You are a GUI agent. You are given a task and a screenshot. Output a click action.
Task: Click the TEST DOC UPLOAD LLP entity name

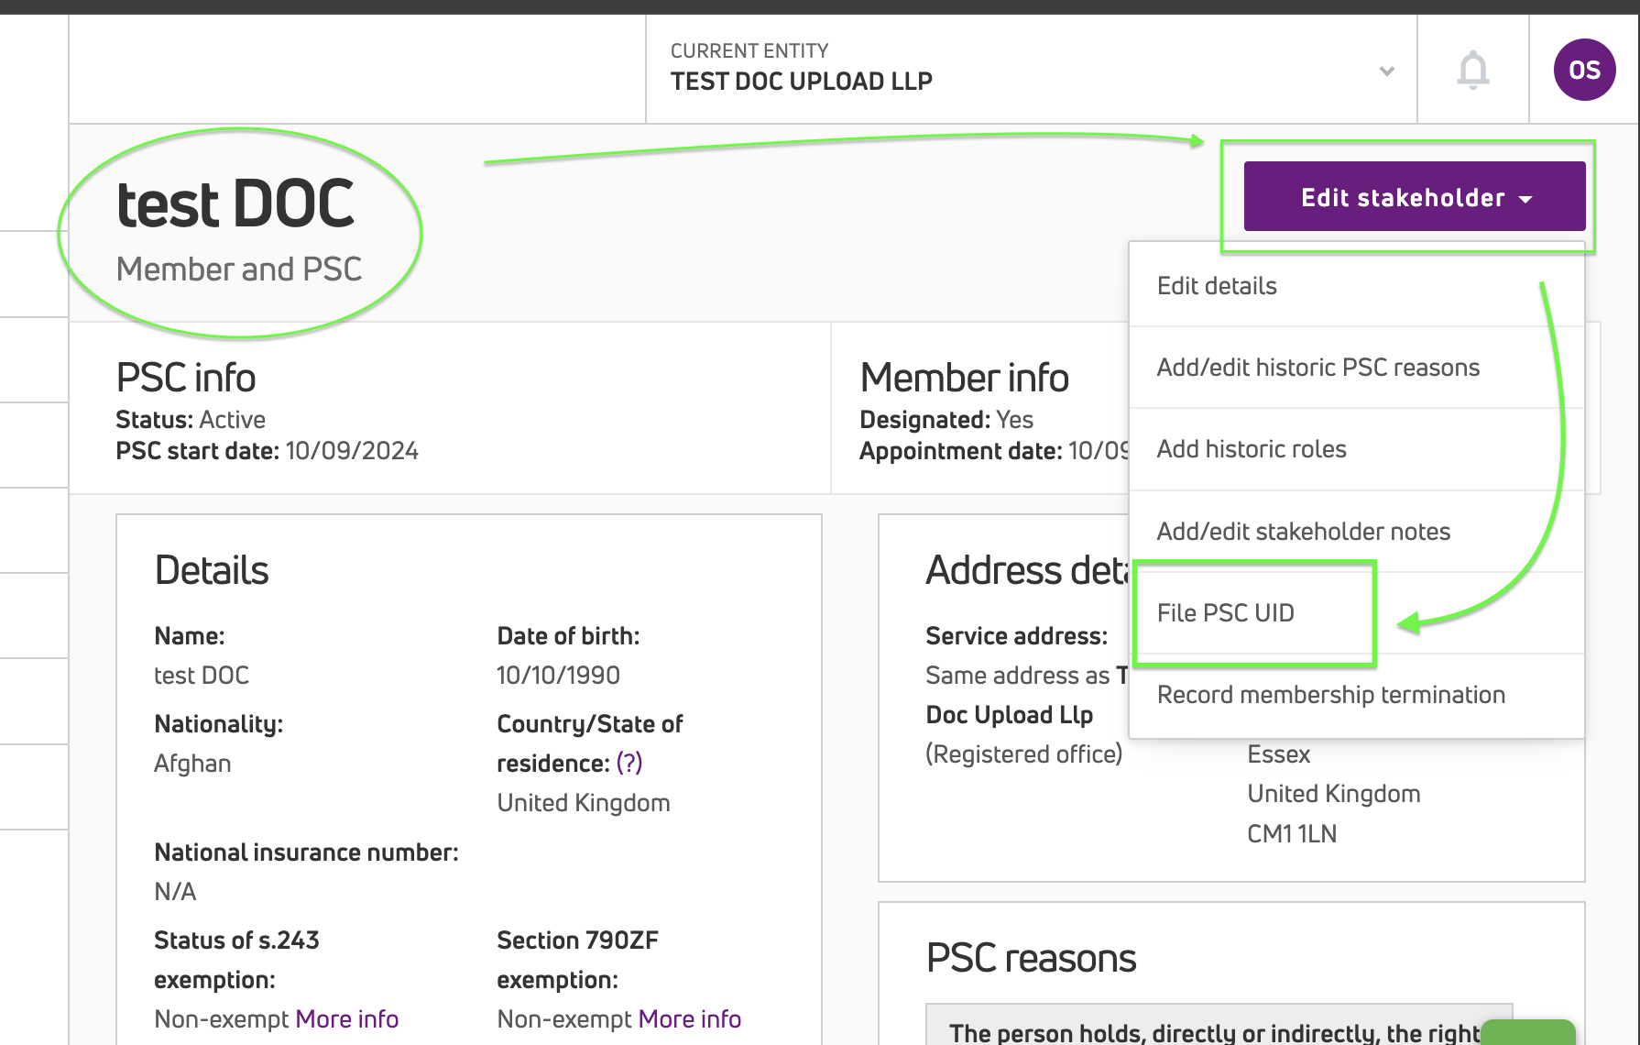[801, 82]
